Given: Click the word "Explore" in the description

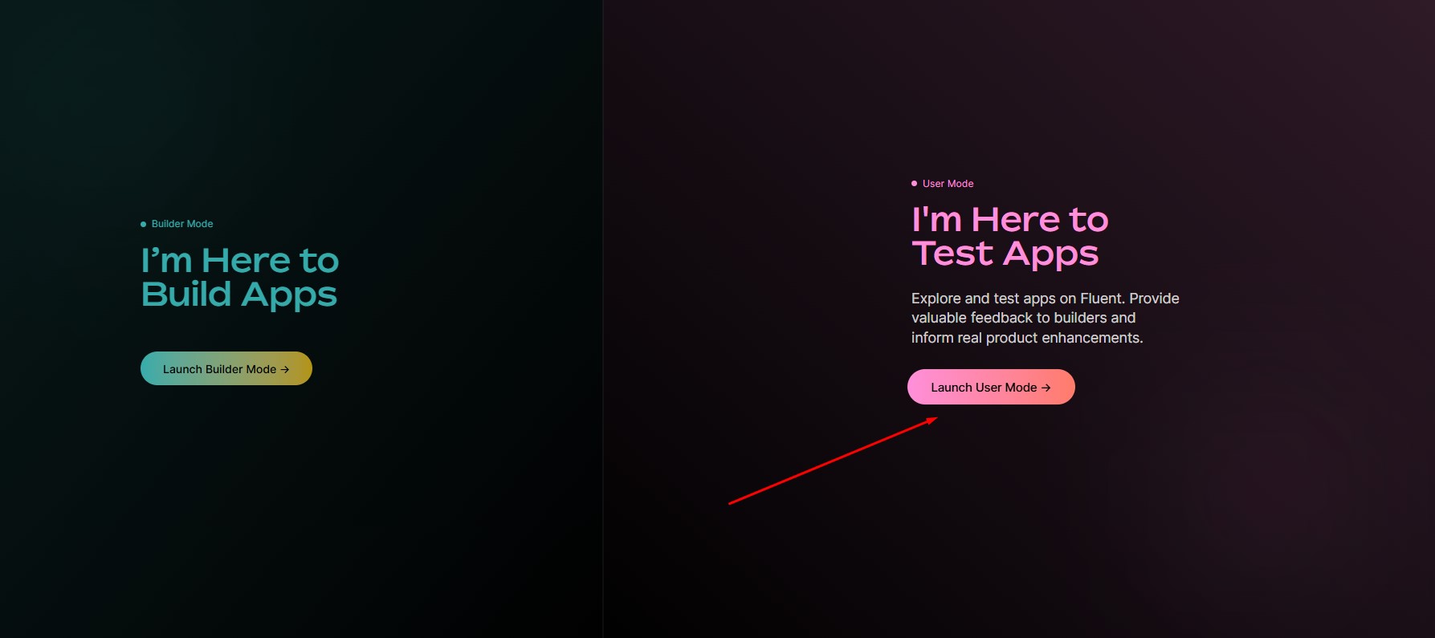Looking at the screenshot, I should click(936, 299).
